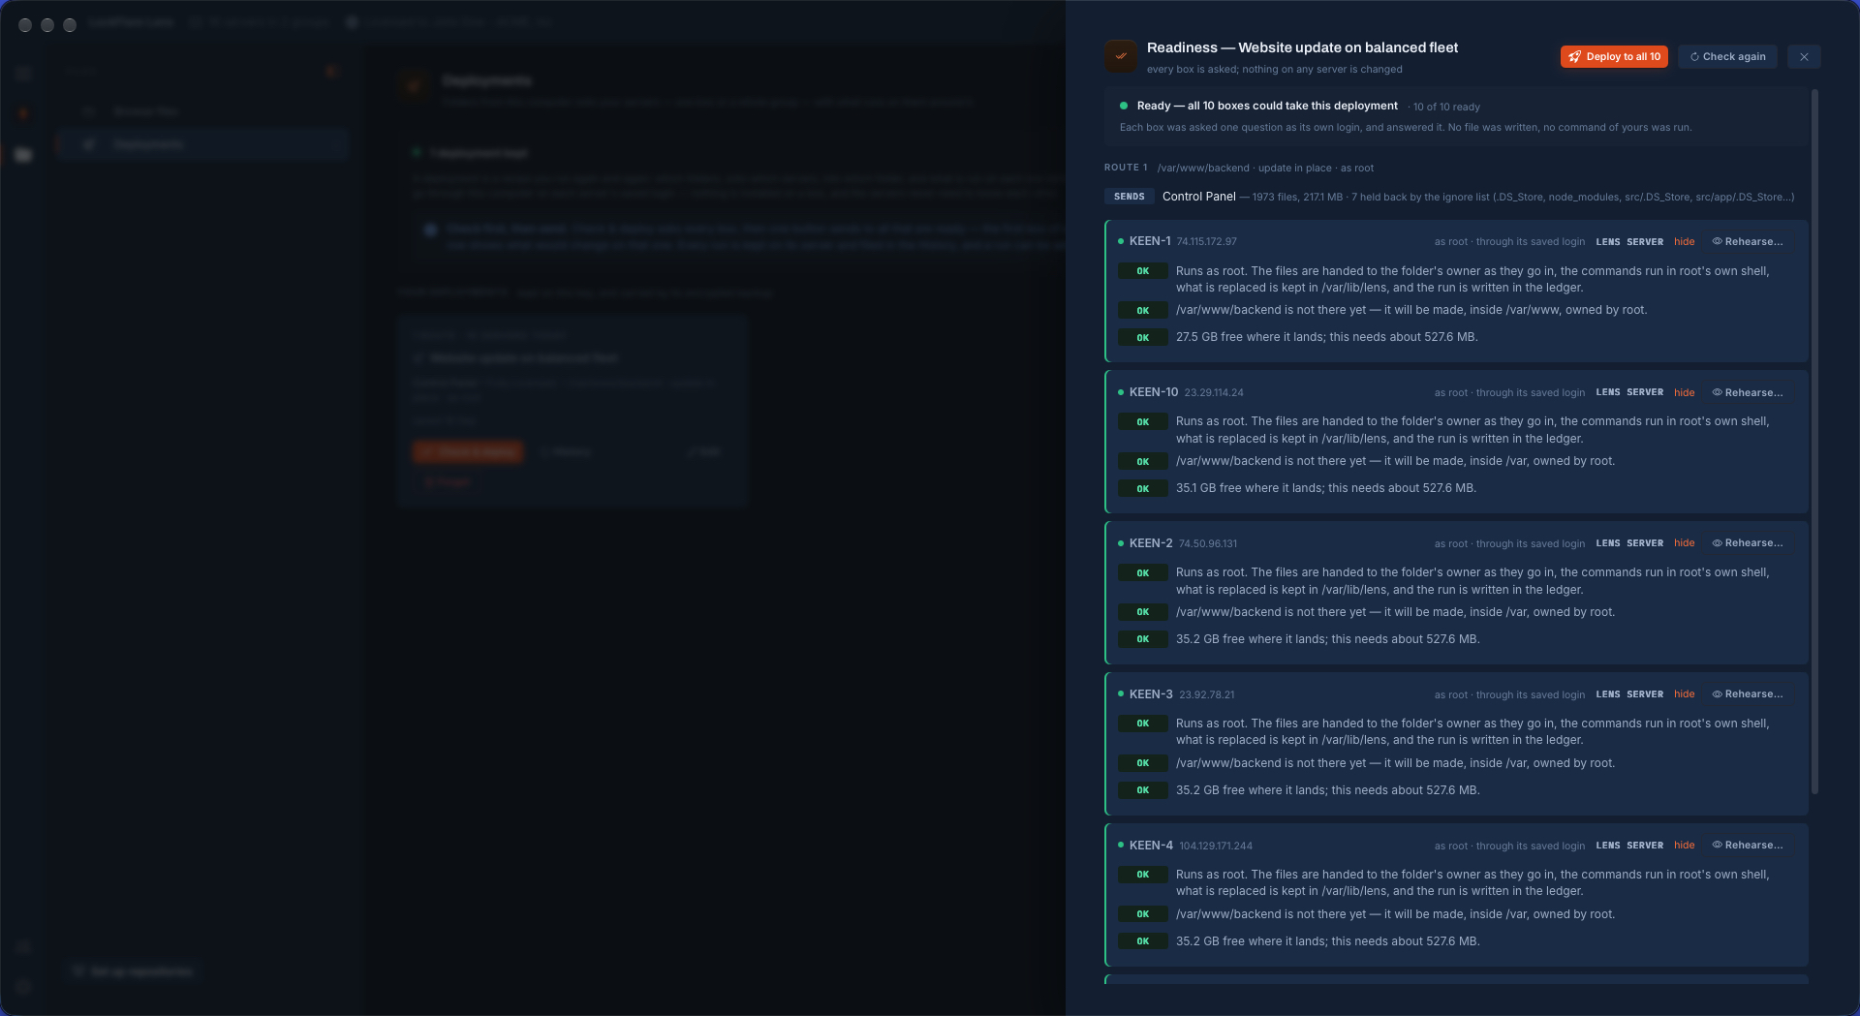Image resolution: width=1860 pixels, height=1016 pixels.
Task: Click the IP address 74.50.96.131
Action: [1208, 544]
